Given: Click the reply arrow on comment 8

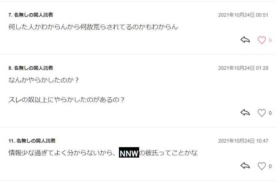Looking at the screenshot, I should [245, 113].
